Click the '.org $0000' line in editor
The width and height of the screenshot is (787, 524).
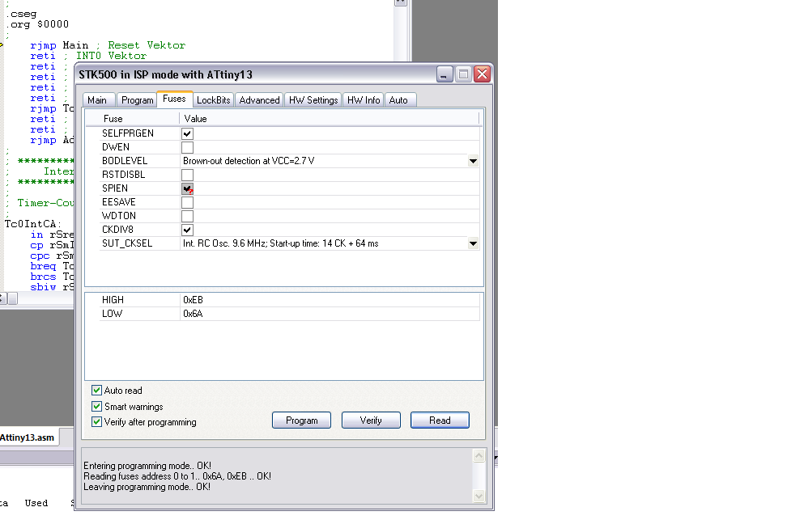pos(37,24)
